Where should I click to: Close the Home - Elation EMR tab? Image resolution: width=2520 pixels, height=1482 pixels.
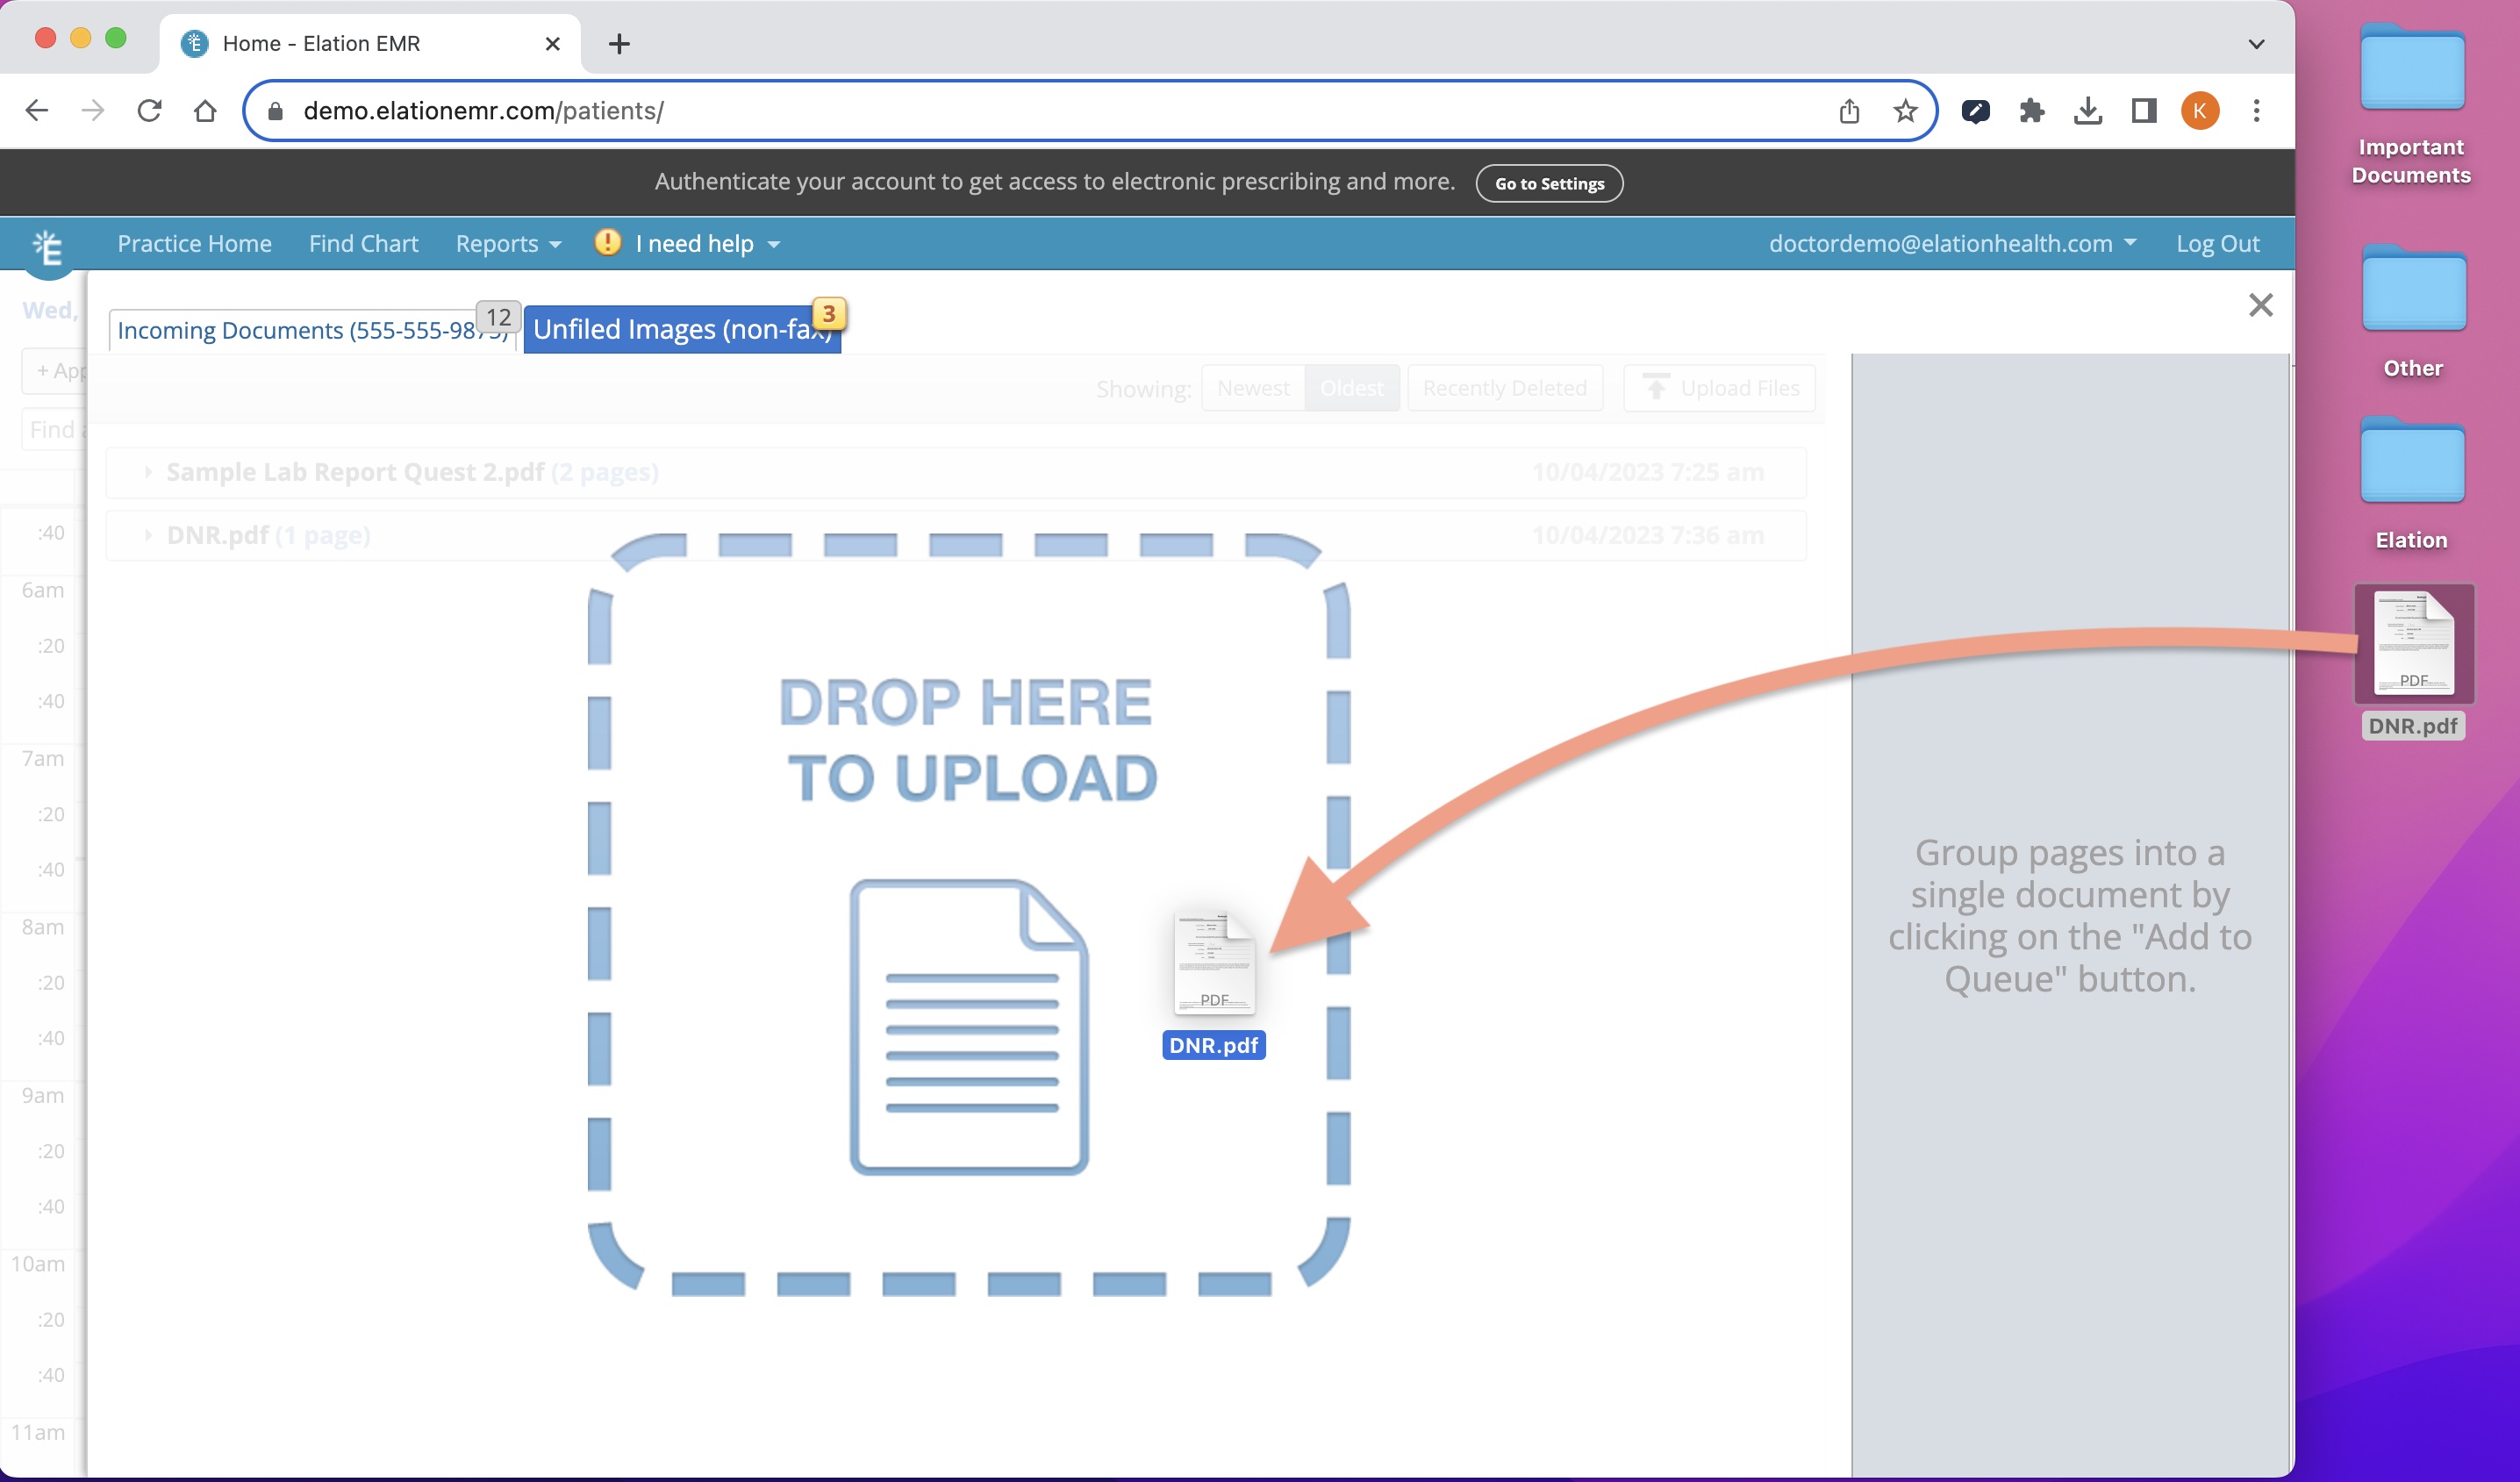[x=552, y=44]
